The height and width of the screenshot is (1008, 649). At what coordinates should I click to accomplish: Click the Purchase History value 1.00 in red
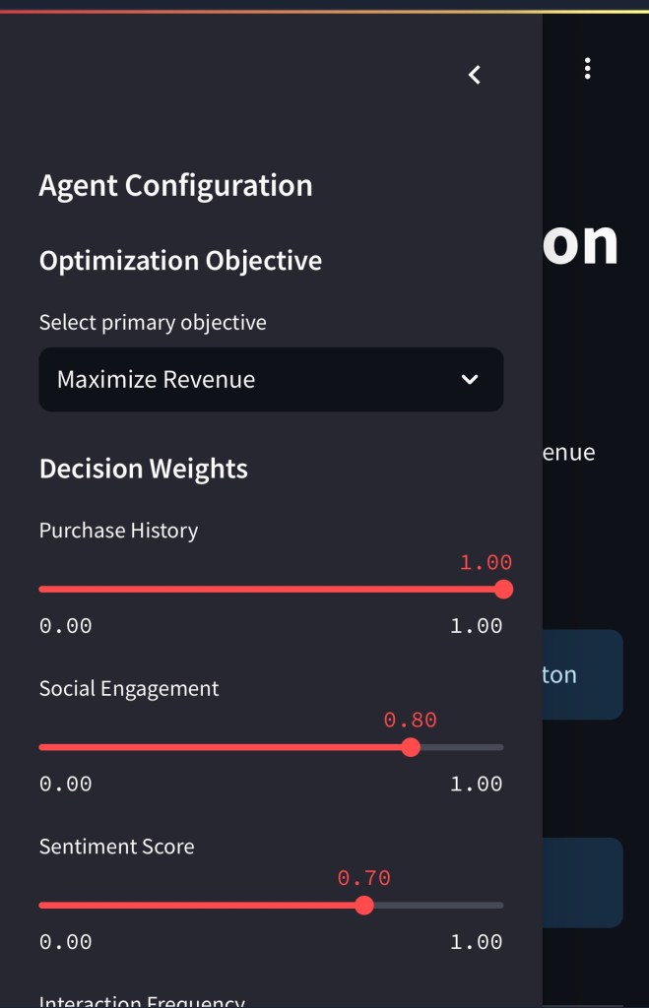486,563
